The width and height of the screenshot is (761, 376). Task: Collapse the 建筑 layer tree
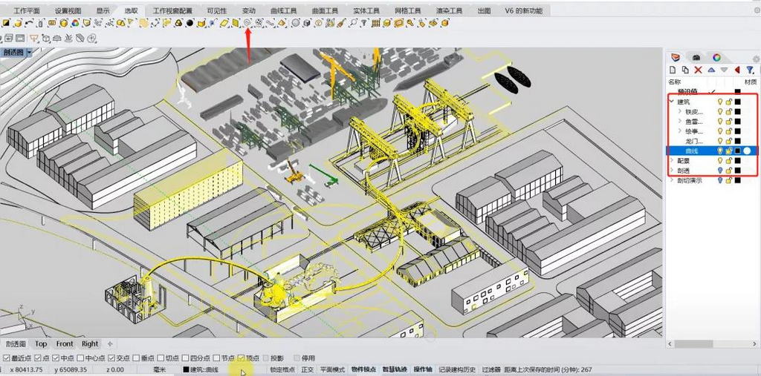pos(672,101)
